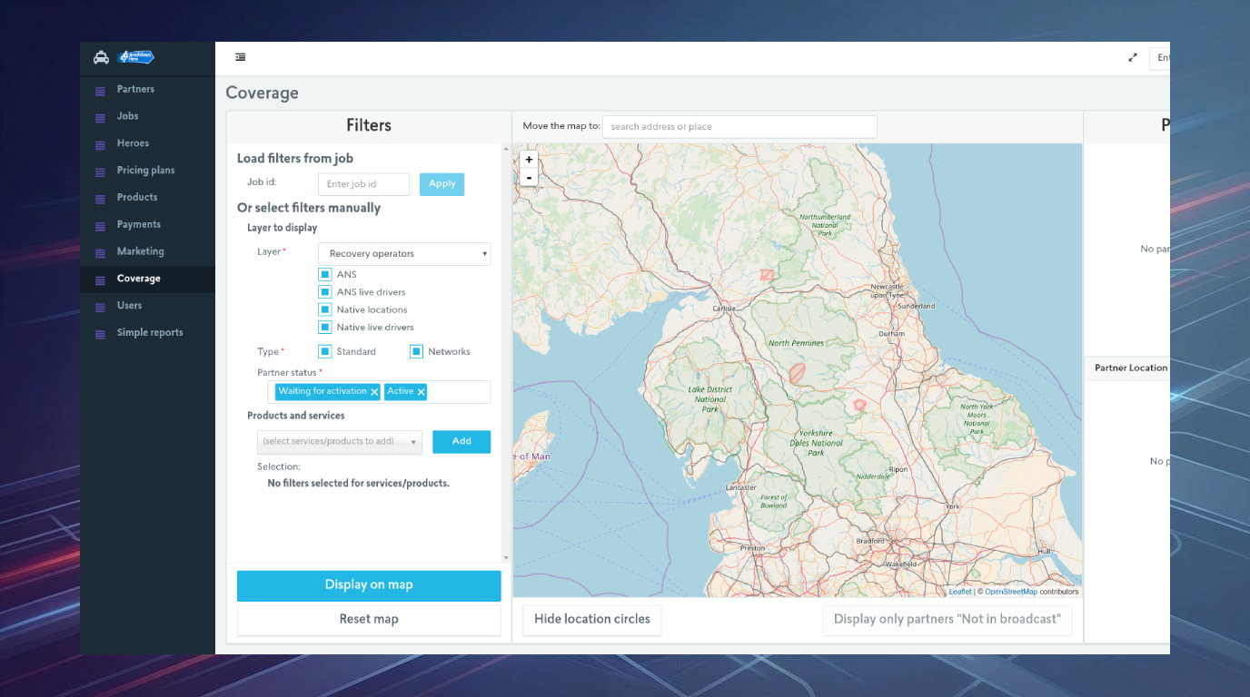Remove the 'Waiting for activation' status tag
Screen dimensions: 1250x697
(374, 392)
